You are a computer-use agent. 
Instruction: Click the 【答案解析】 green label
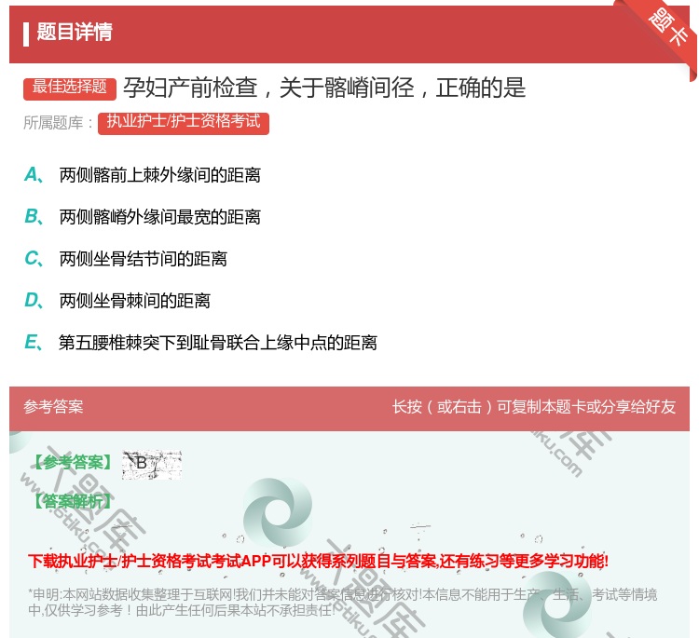click(74, 502)
